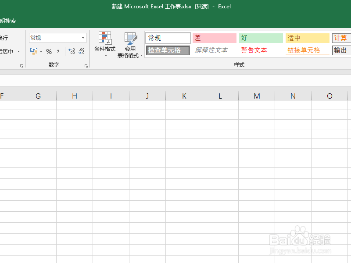Apply the Normal (常规) cell style
Image resolution: width=351 pixels, height=263 pixels.
point(168,38)
